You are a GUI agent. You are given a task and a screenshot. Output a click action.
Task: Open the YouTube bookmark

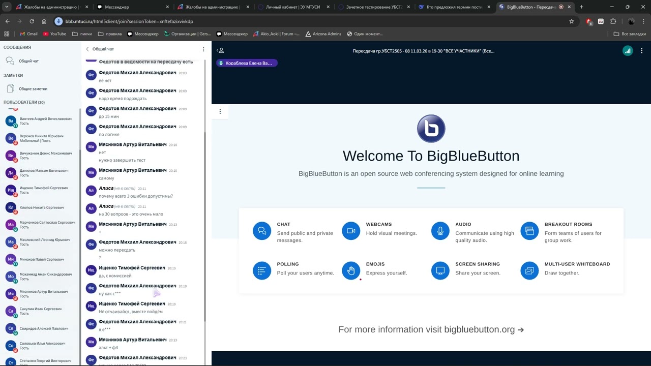54,34
